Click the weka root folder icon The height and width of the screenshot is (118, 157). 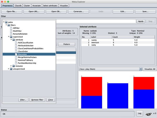coord(7,22)
